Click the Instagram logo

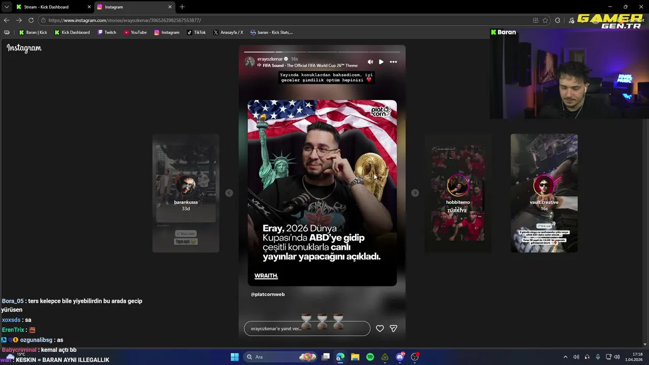(24, 48)
